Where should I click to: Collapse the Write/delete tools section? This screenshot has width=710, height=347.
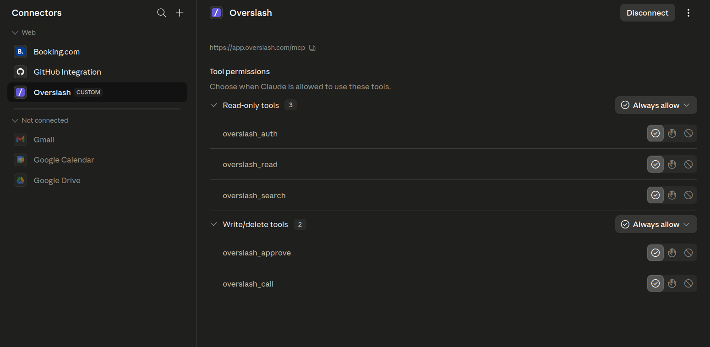point(213,224)
